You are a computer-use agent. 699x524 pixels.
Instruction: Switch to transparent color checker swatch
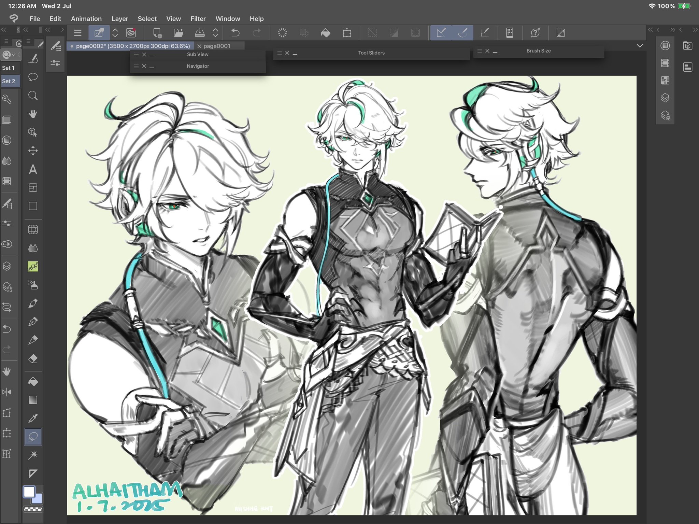coord(33,509)
